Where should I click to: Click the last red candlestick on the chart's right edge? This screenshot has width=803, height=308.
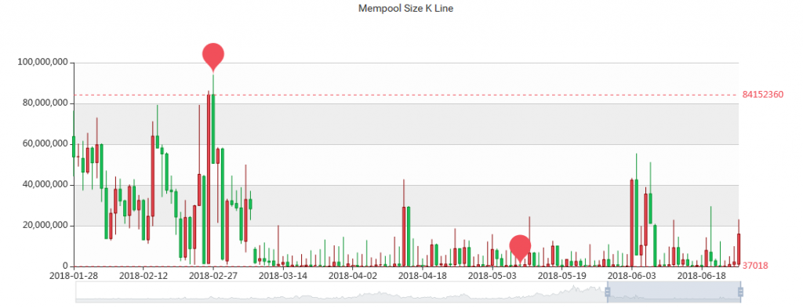[x=739, y=249]
